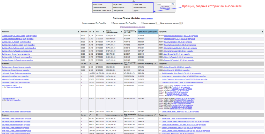Sort by the Кол-во column
Viewport: 265px width, 134px height.
pos(84,31)
